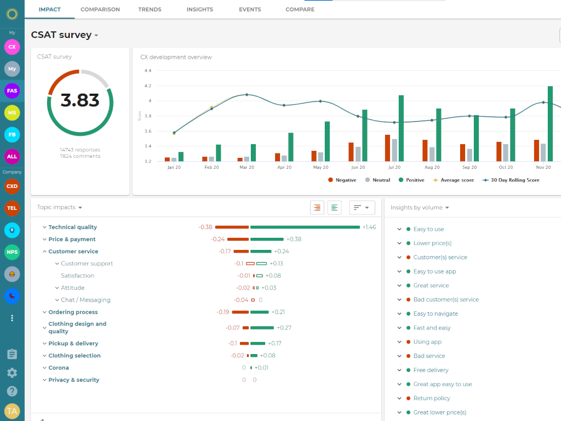
Task: Click the three-dot more options icon
Action: click(12, 318)
